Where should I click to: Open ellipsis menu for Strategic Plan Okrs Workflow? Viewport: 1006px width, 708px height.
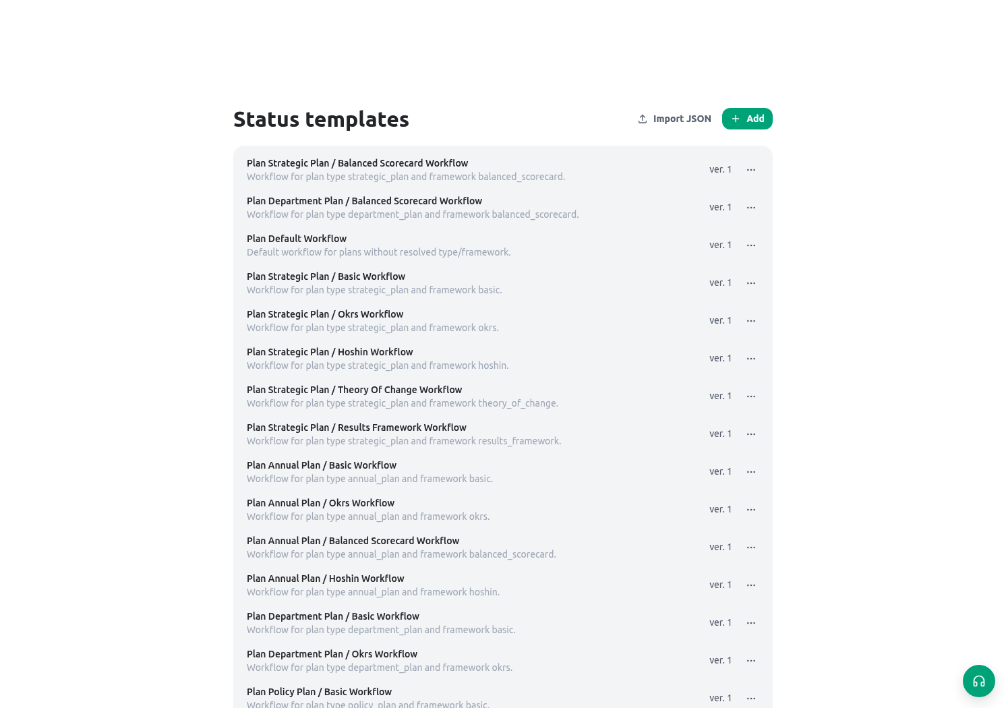point(751,321)
